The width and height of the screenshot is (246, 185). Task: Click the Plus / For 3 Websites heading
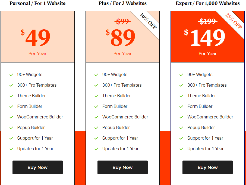point(122,3)
